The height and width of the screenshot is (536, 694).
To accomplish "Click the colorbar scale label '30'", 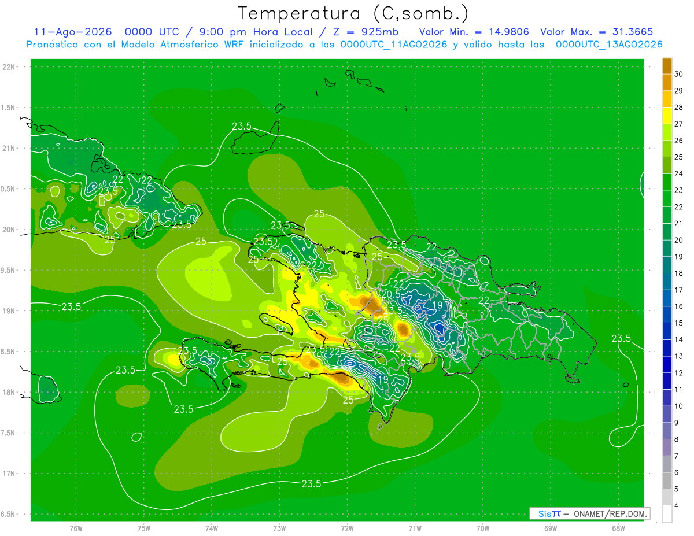I will point(679,74).
